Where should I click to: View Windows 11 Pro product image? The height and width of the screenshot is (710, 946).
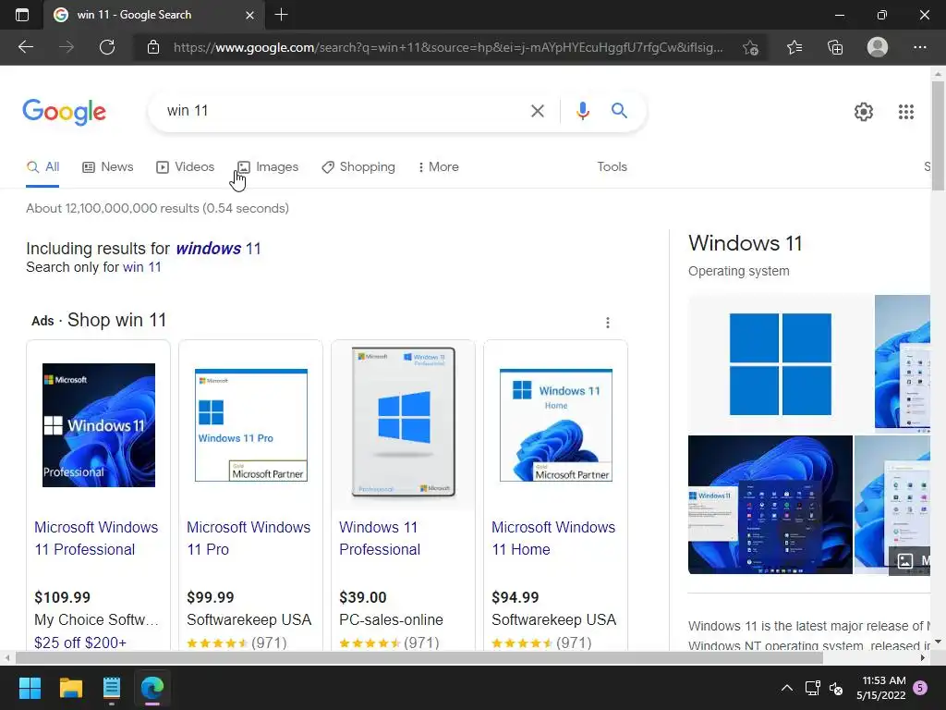(x=251, y=425)
